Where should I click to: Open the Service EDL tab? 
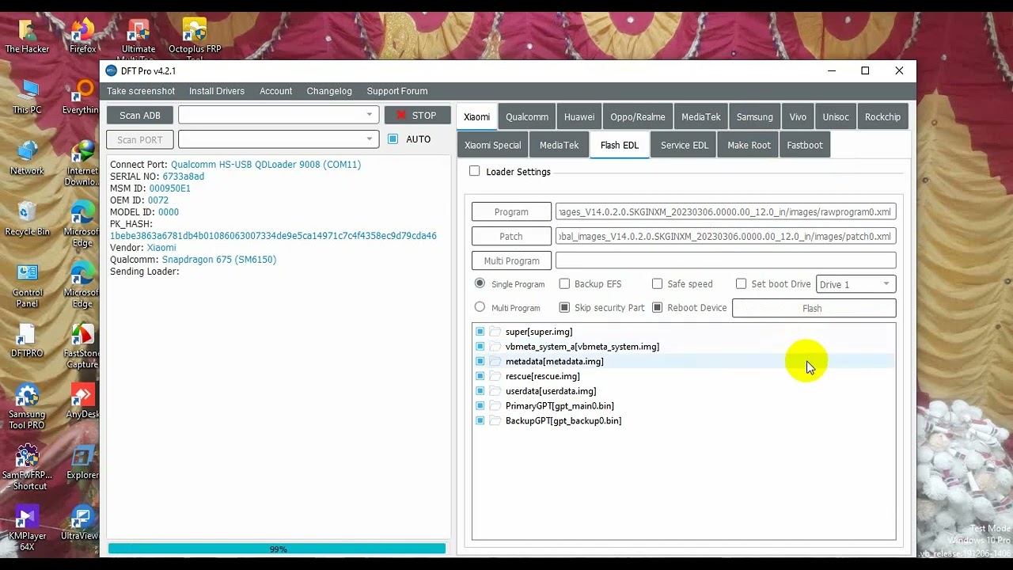click(685, 146)
